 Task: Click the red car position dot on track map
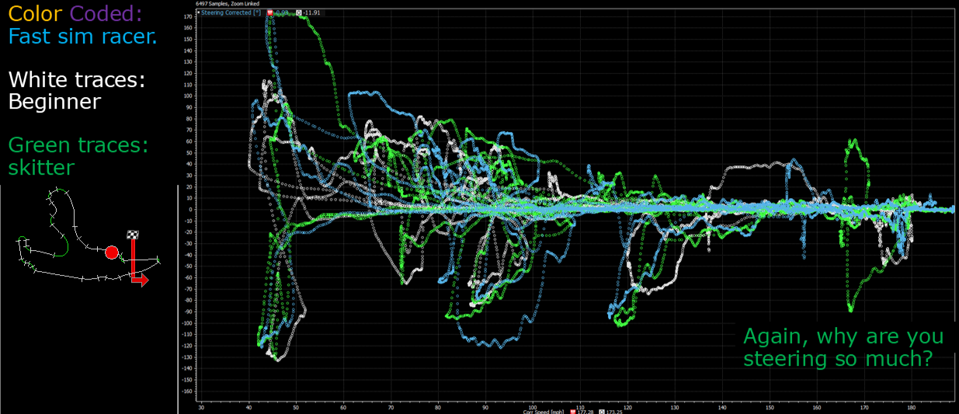tap(112, 252)
